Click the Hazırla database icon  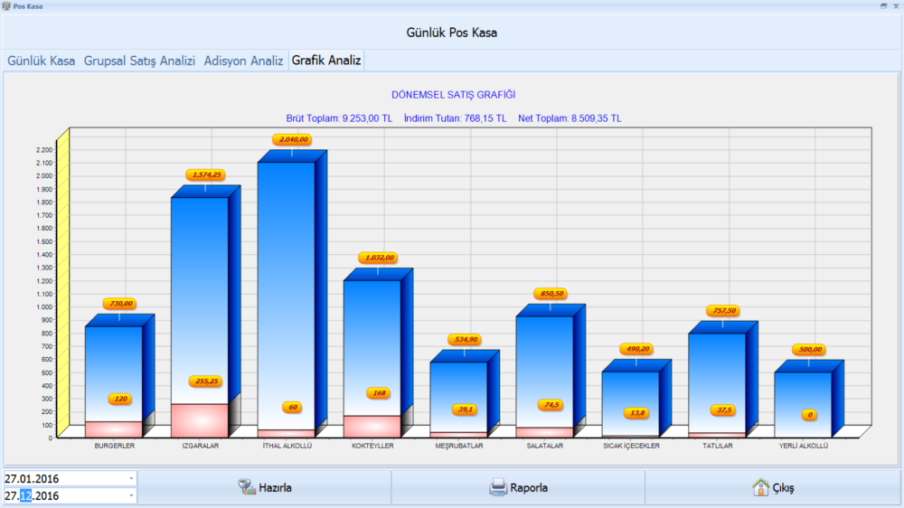pos(247,487)
